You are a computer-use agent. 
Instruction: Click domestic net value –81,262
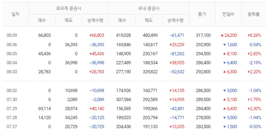coord(177,54)
